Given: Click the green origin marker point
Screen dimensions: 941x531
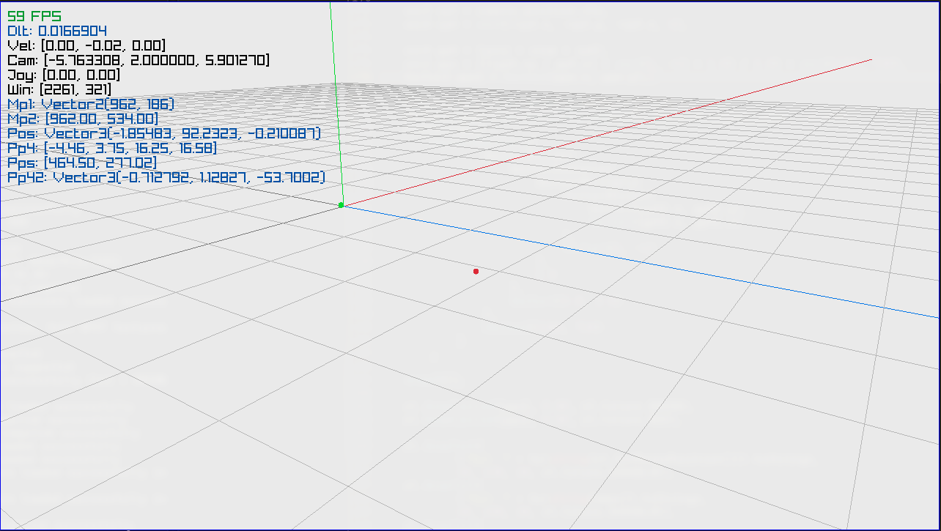Looking at the screenshot, I should click(x=342, y=205).
